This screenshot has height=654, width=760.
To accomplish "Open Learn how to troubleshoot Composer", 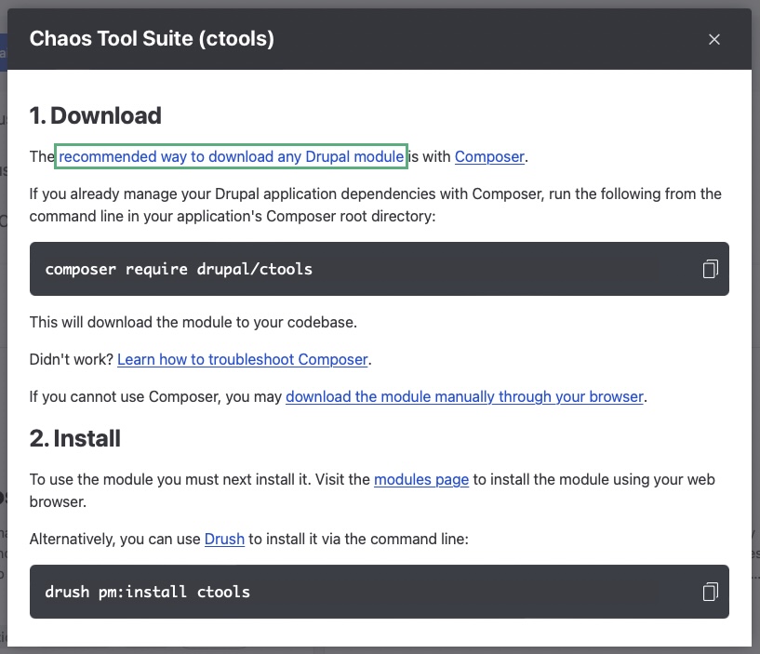I will (x=242, y=359).
